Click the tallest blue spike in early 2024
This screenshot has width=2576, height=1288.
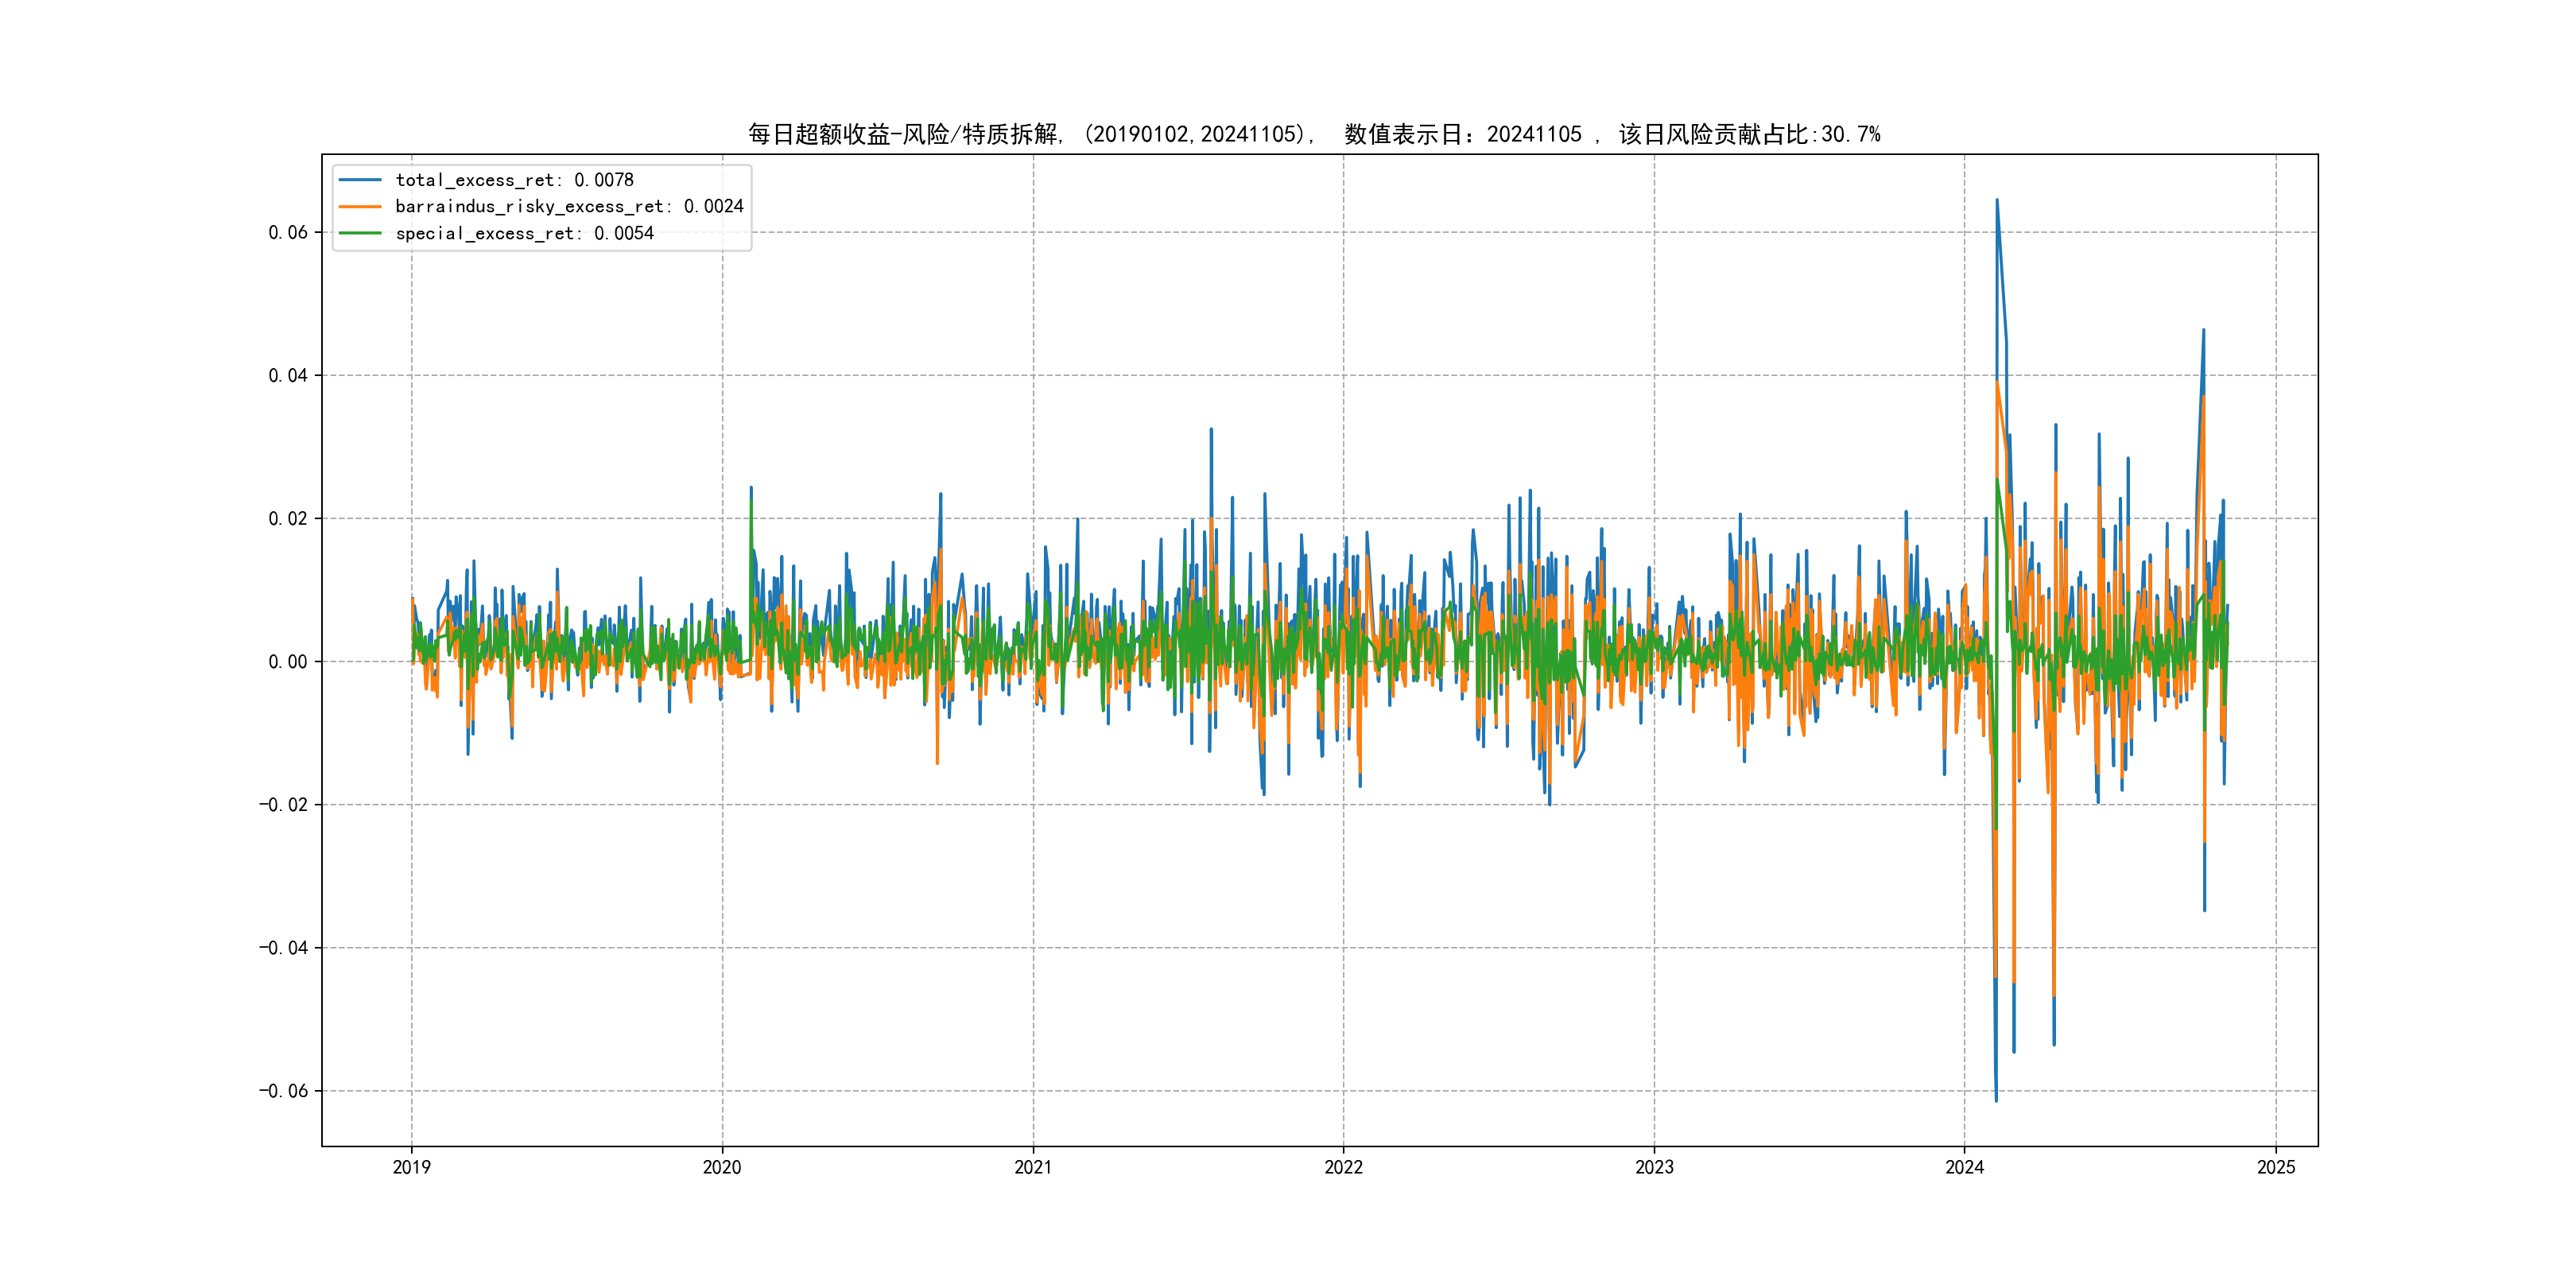(x=1997, y=205)
